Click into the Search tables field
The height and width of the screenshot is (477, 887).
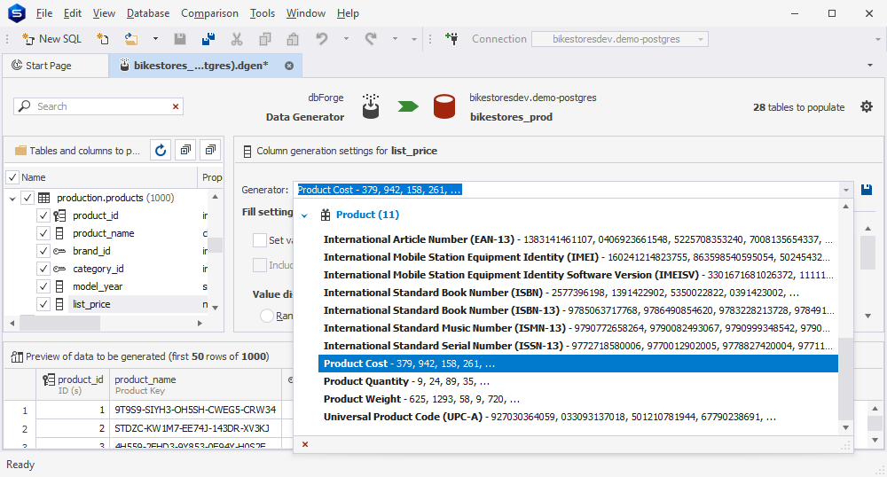pos(99,106)
